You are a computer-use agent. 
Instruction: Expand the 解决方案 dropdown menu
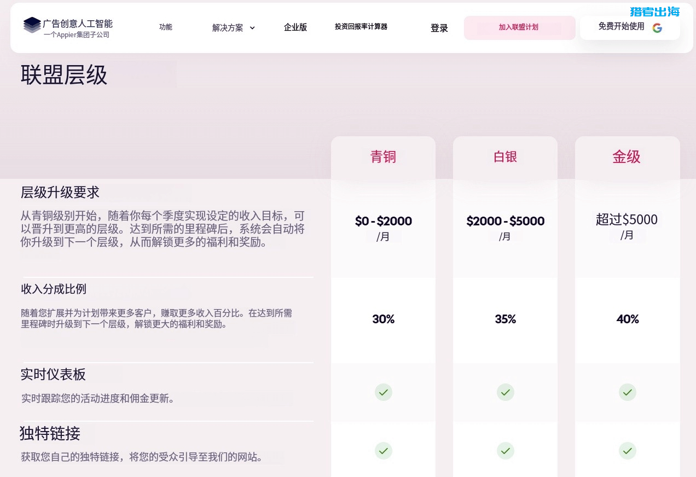click(x=234, y=28)
